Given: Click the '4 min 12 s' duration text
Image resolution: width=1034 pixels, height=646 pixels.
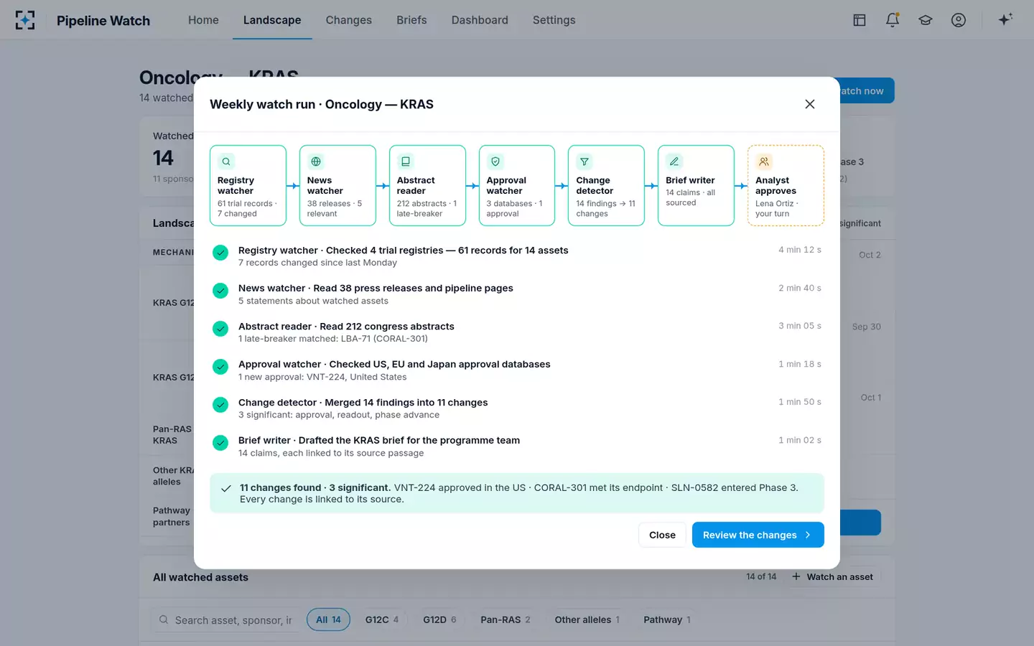Looking at the screenshot, I should (x=800, y=250).
